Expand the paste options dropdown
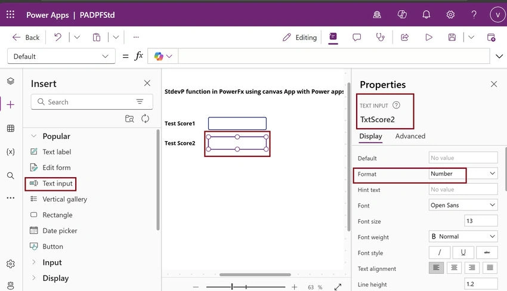 pos(116,37)
